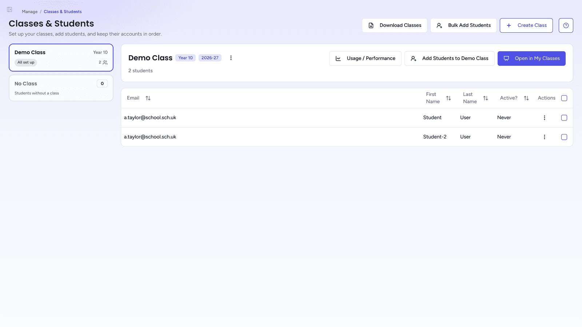This screenshot has width=582, height=327.
Task: Open actions menu for Student-2 row
Action: 544,137
